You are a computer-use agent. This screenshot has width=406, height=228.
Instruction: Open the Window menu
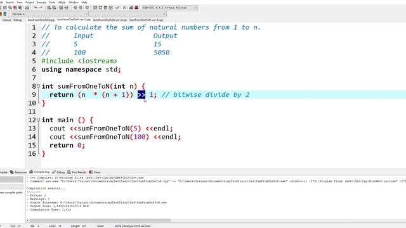click(74, 3)
